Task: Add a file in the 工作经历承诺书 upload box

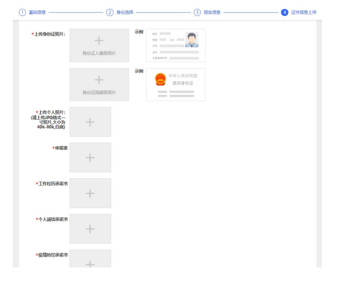Action: click(90, 193)
